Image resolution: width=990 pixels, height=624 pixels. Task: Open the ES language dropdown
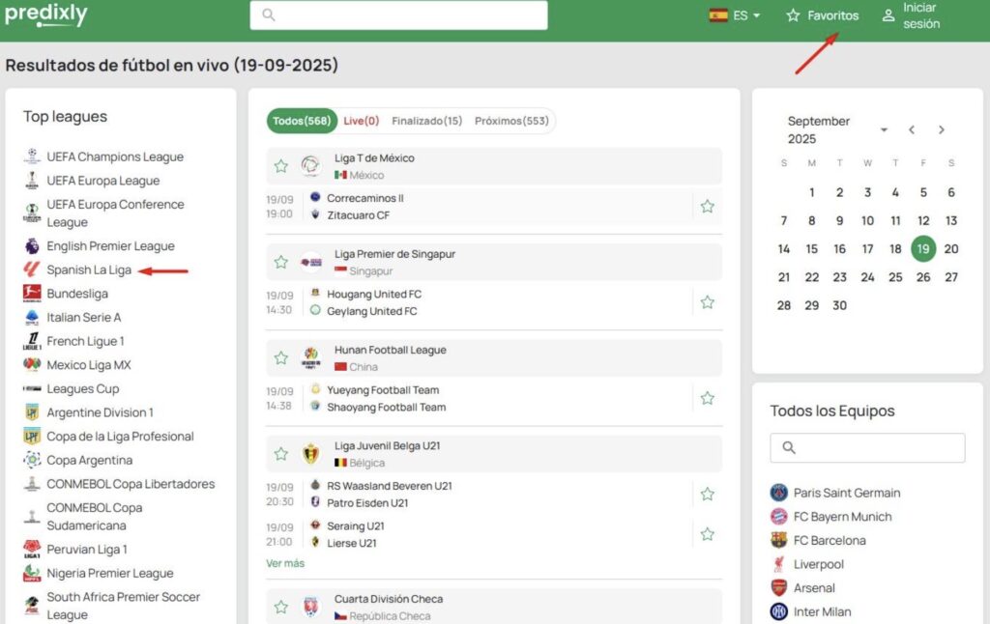(736, 15)
